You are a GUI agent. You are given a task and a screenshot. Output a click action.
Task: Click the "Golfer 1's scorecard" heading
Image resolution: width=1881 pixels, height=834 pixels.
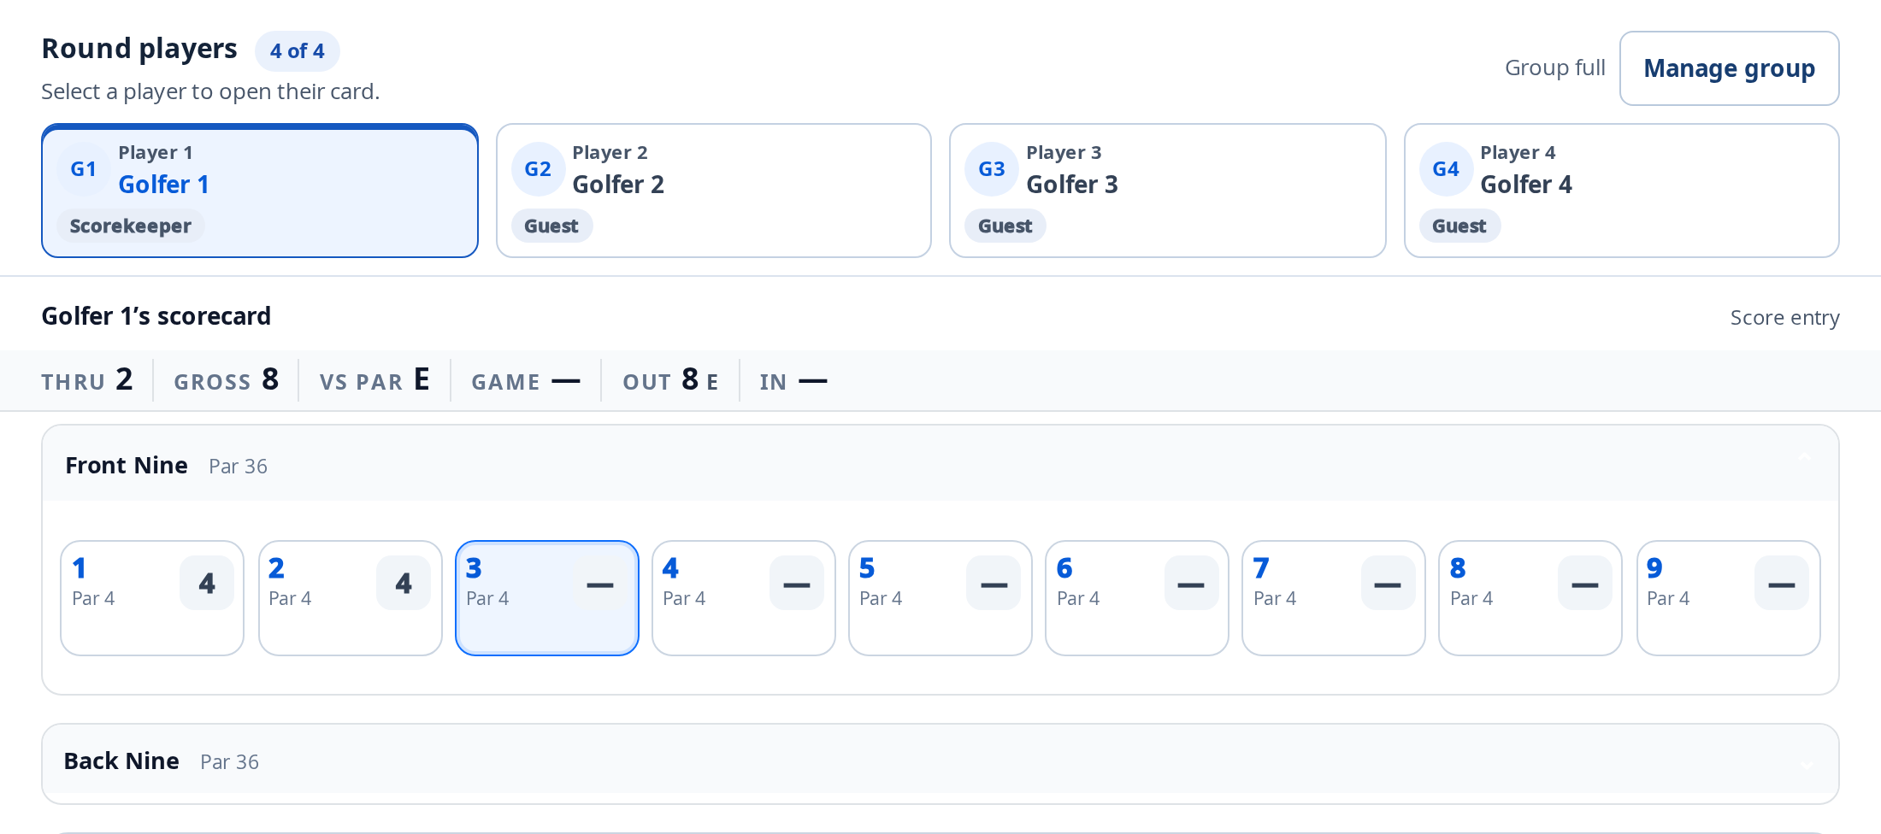pyautogui.click(x=156, y=316)
